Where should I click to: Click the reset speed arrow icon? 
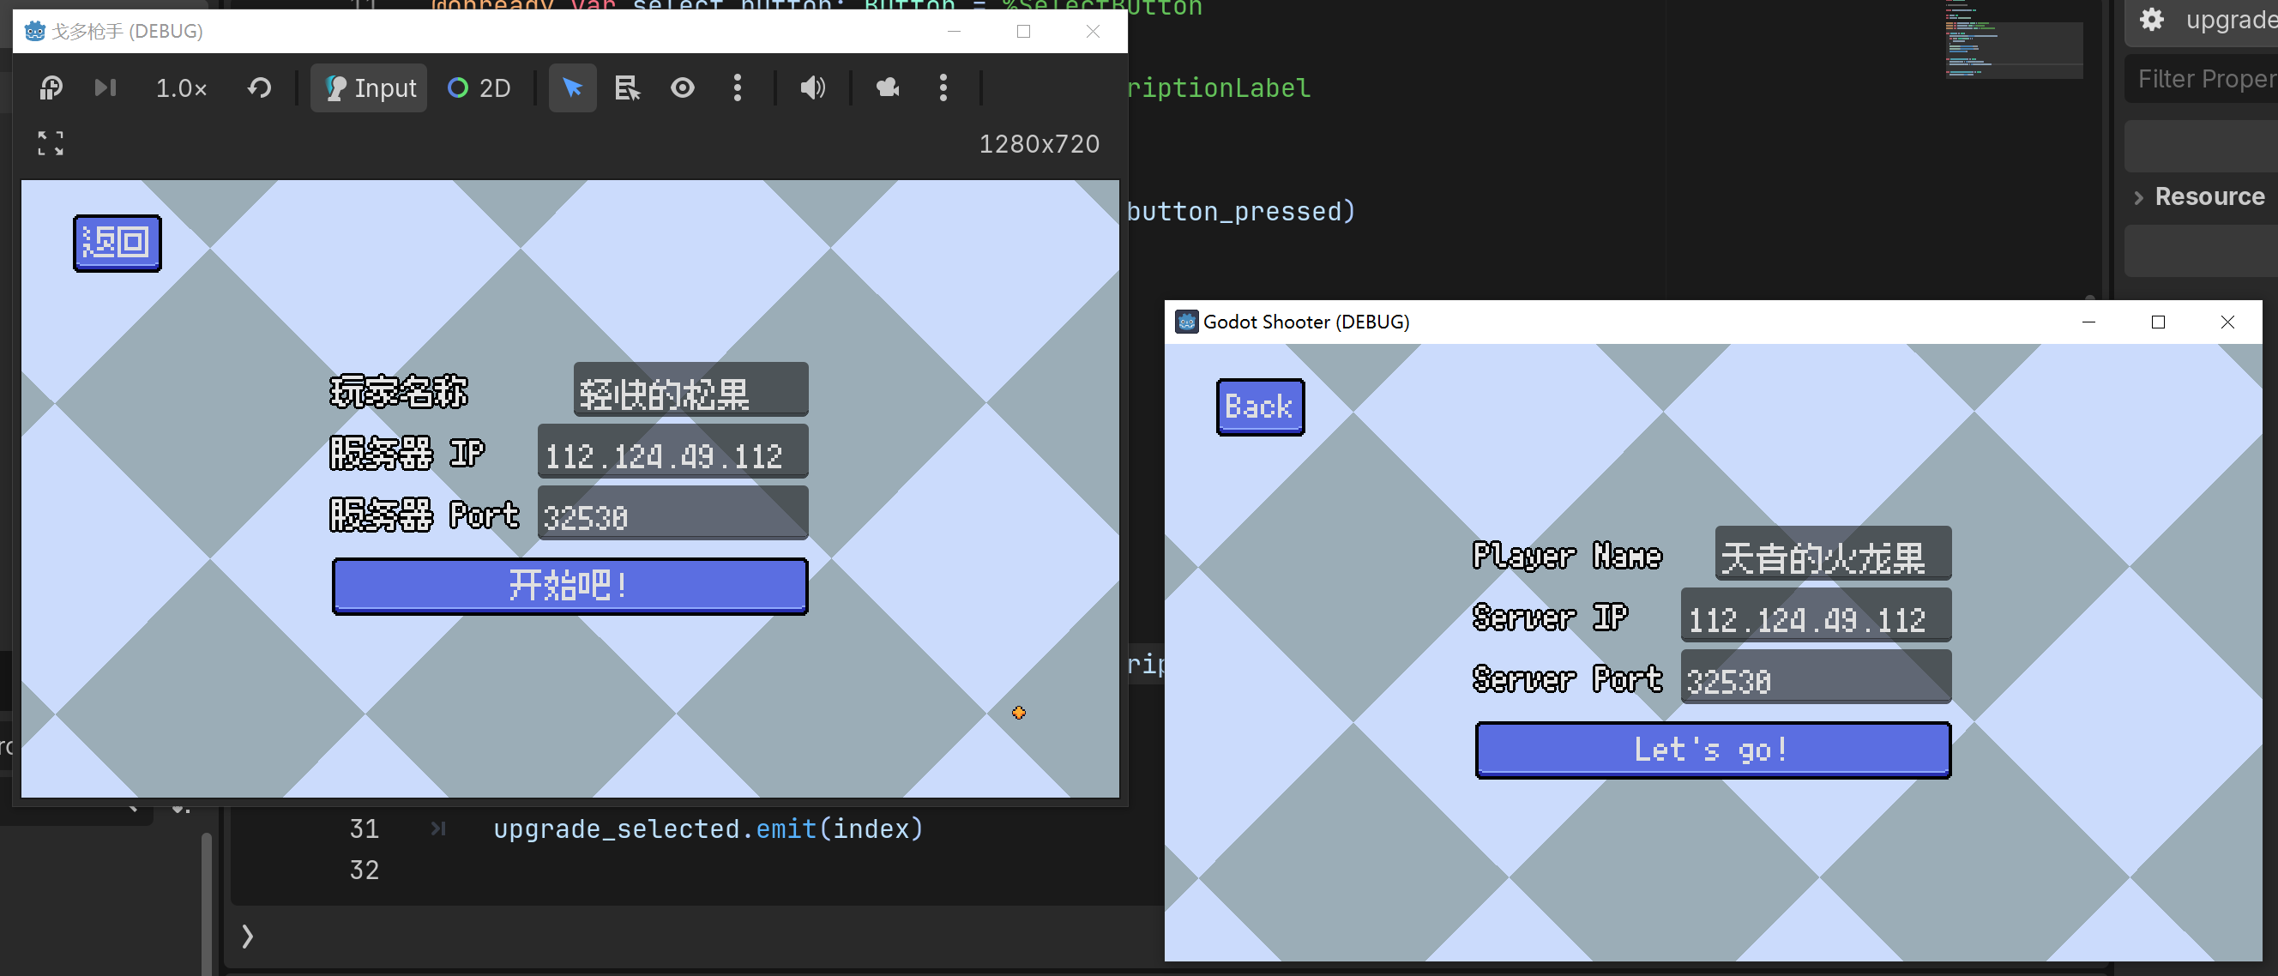click(x=259, y=87)
